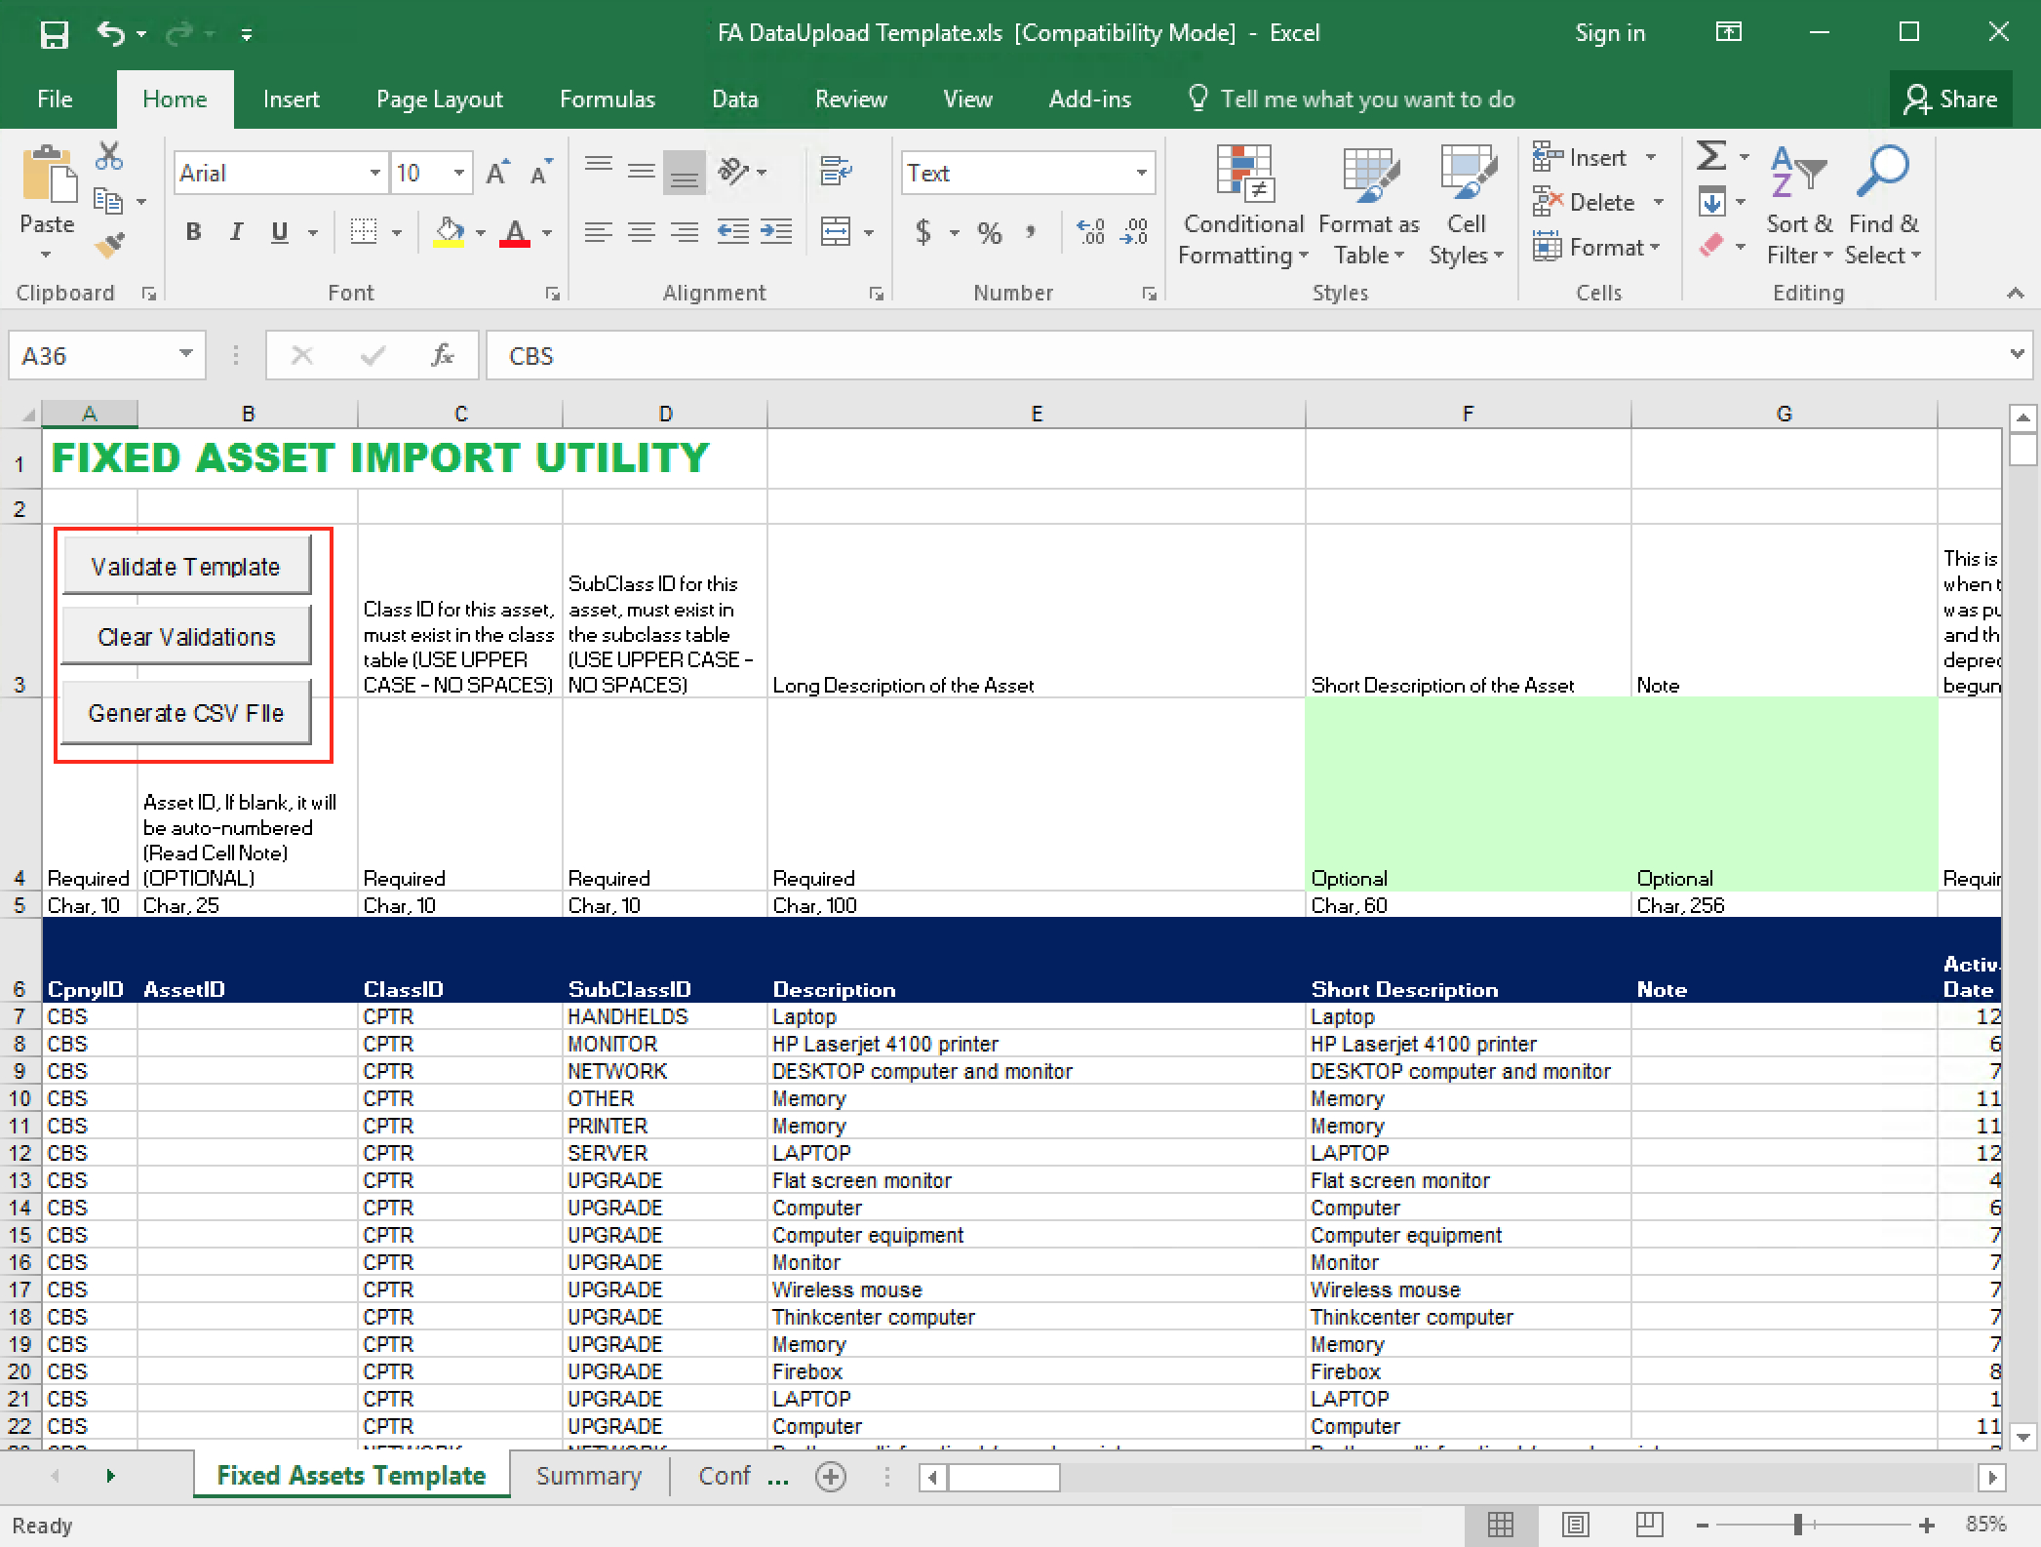
Task: Expand the Number format dropdown
Action: point(1137,173)
